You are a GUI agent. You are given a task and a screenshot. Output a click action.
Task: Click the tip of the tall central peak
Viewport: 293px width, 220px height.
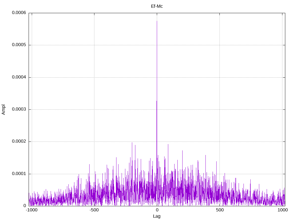tap(157, 21)
